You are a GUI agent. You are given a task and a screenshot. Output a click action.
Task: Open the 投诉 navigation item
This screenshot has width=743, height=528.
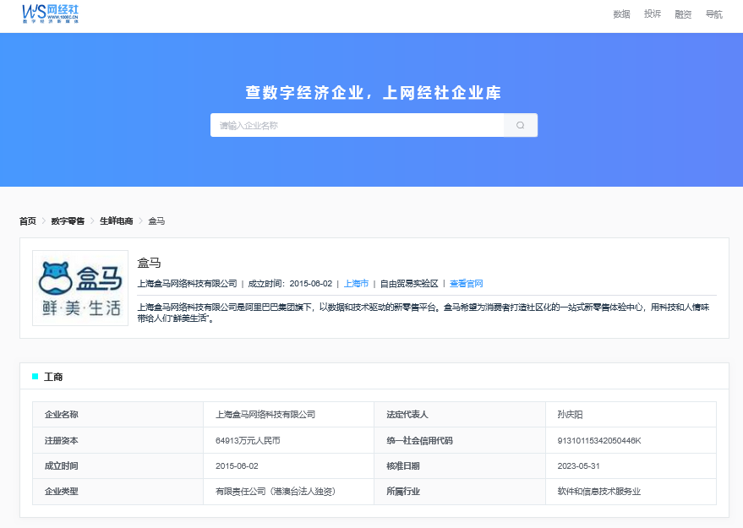652,14
